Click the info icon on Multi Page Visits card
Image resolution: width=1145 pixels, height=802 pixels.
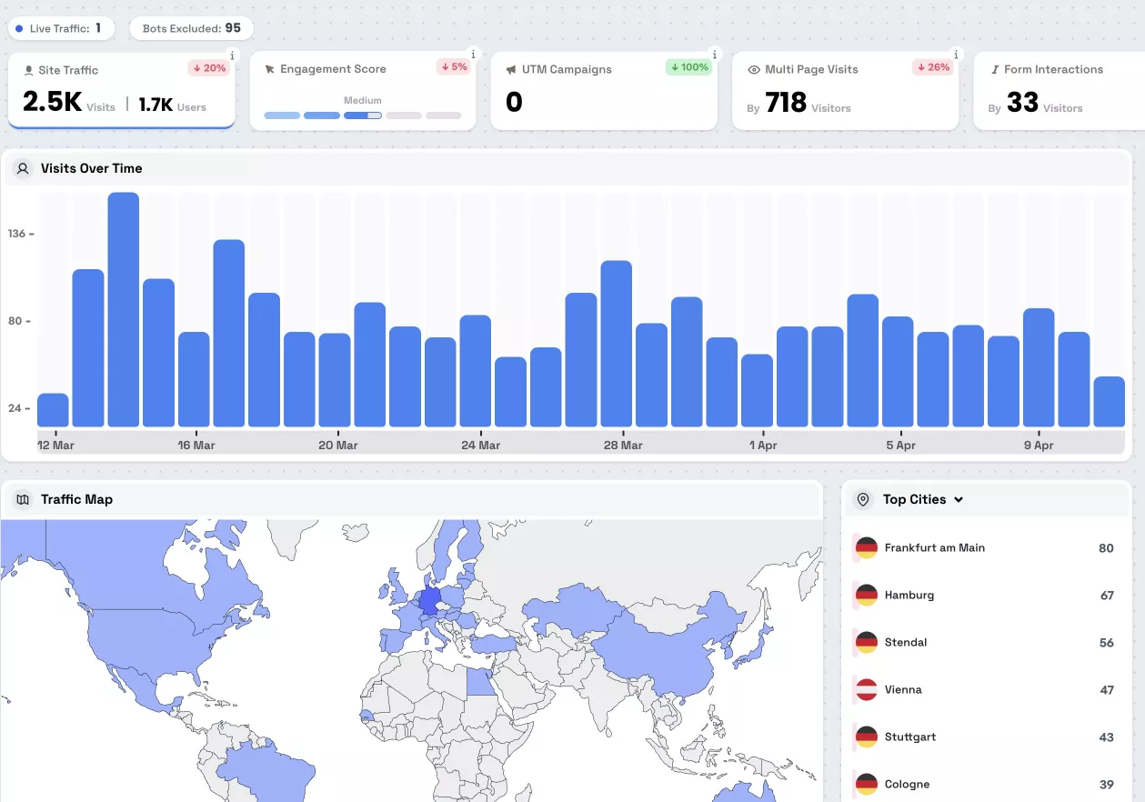pos(956,55)
